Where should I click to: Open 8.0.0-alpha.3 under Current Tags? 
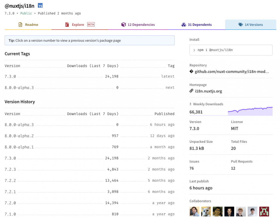pyautogui.click(x=19, y=87)
